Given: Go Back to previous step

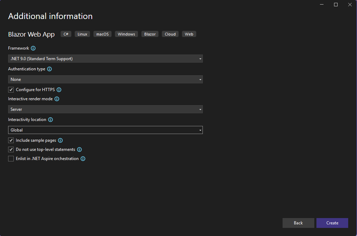Looking at the screenshot, I should click(x=298, y=223).
